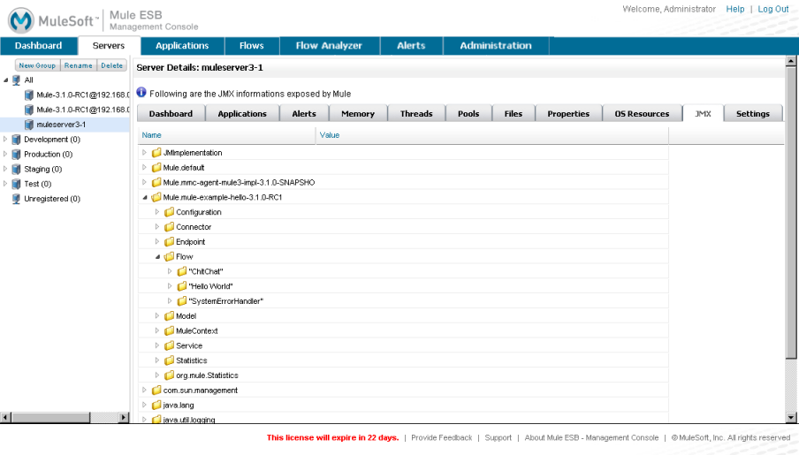Screen dimensions: 799x455
Task: Click the muleserver3-1 server icon
Action: coord(29,125)
